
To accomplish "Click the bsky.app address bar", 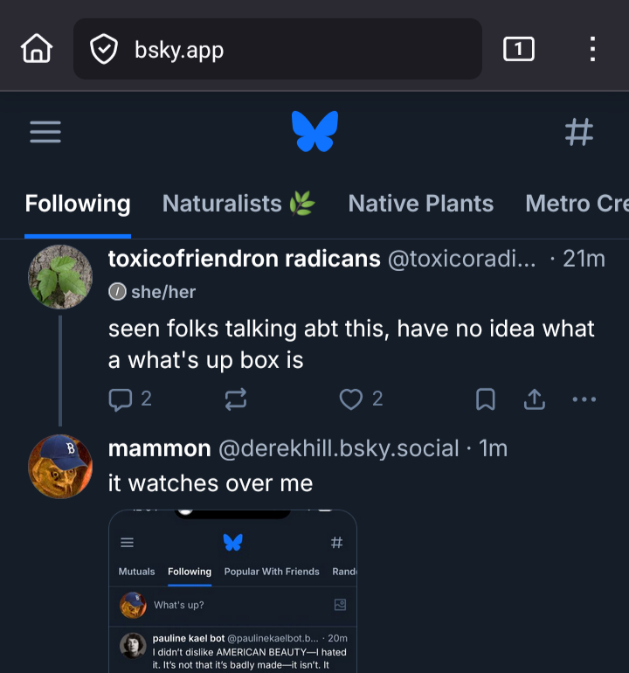I will (x=288, y=49).
